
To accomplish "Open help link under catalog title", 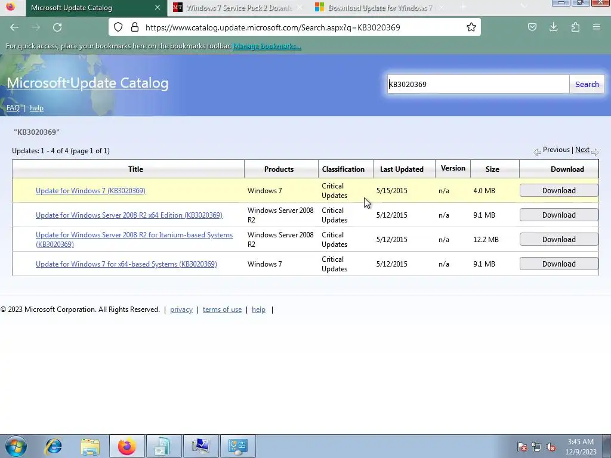I will pos(36,108).
